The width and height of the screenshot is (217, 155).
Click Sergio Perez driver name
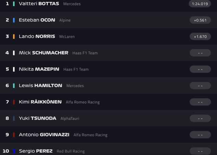click(x=36, y=151)
